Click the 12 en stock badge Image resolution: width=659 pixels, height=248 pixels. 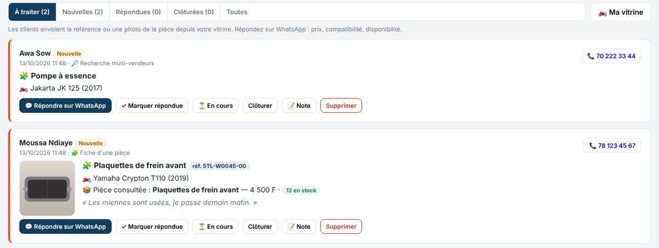[x=301, y=191]
